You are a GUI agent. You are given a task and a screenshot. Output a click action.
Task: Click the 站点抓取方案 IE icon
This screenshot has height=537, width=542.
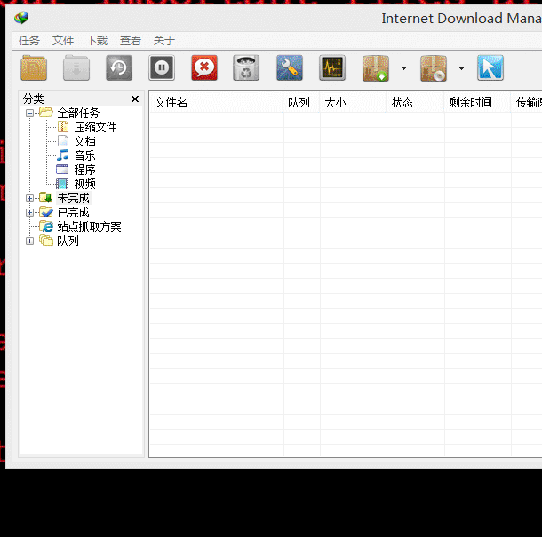[46, 226]
